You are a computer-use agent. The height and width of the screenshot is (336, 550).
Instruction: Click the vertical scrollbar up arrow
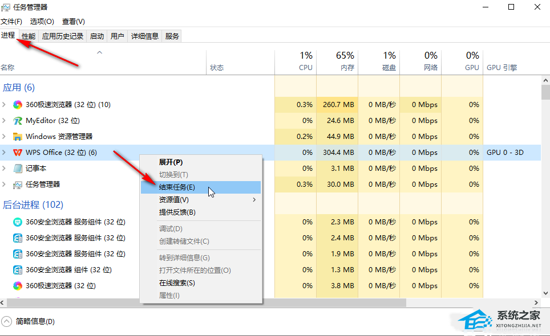pos(545,80)
